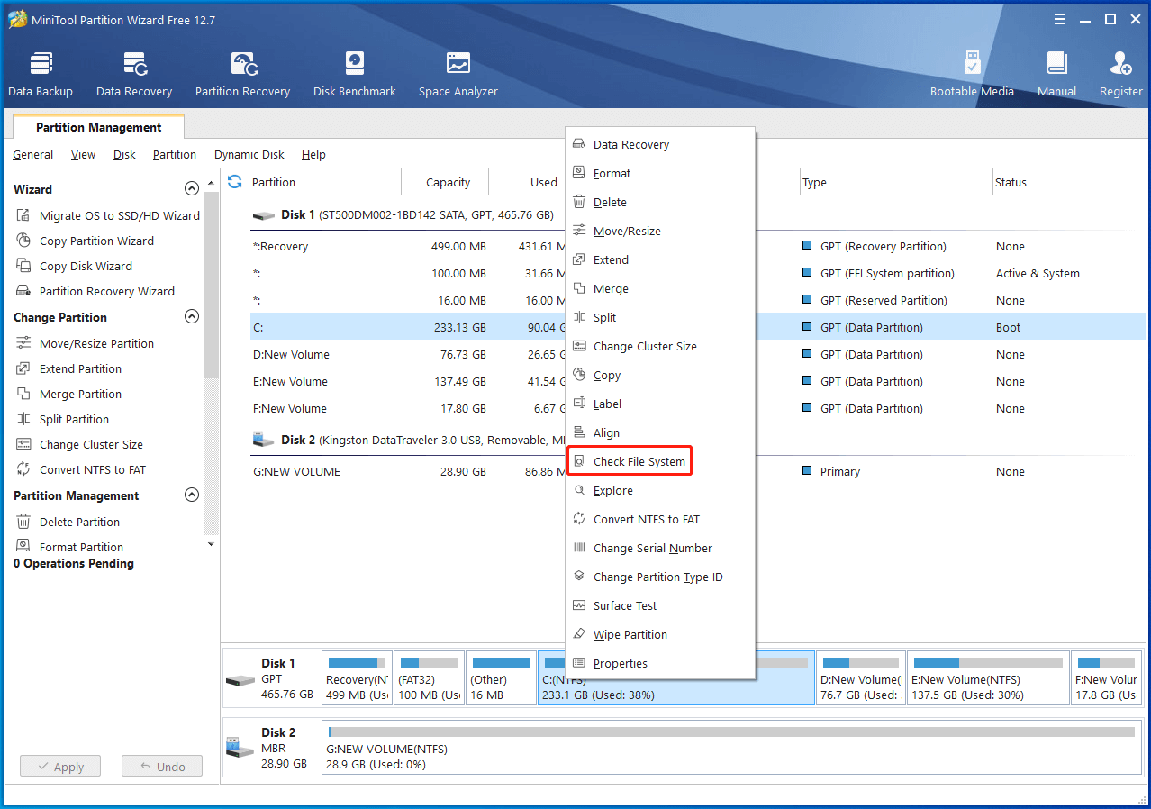This screenshot has height=809, width=1151.
Task: Open the Partition Recovery tool
Action: 242,74
